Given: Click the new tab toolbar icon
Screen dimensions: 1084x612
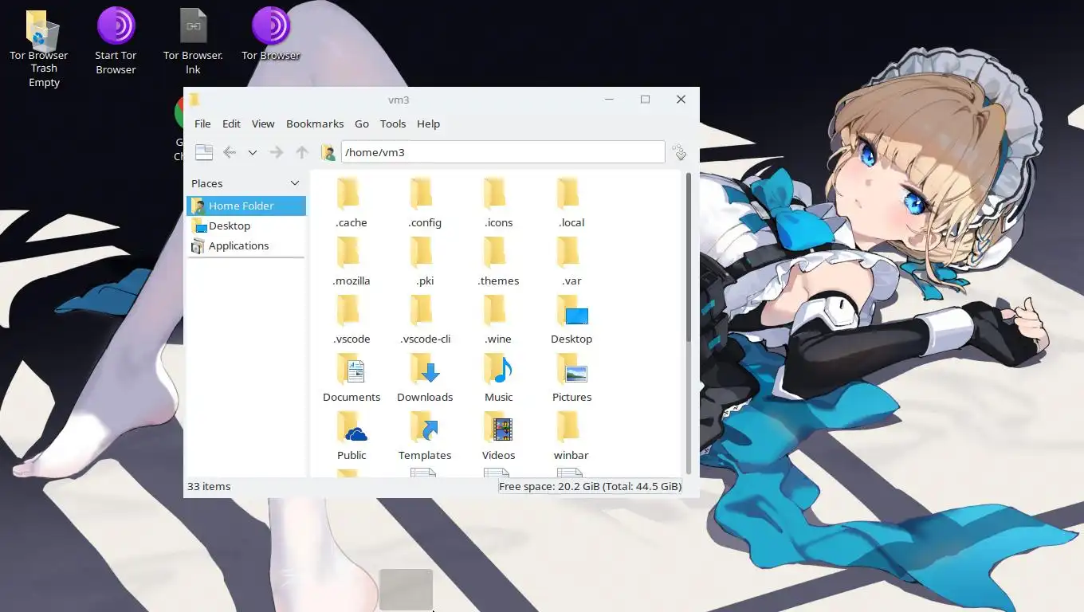Looking at the screenshot, I should 204,152.
